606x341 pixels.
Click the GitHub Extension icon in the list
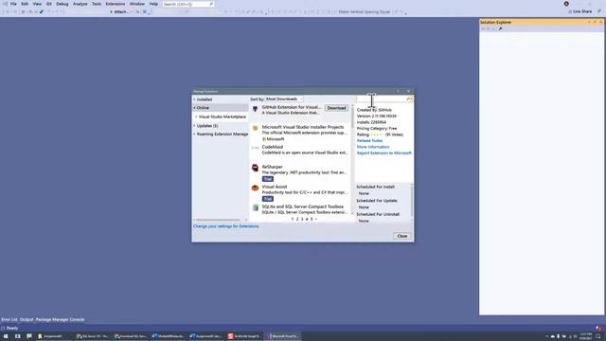pyautogui.click(x=255, y=109)
